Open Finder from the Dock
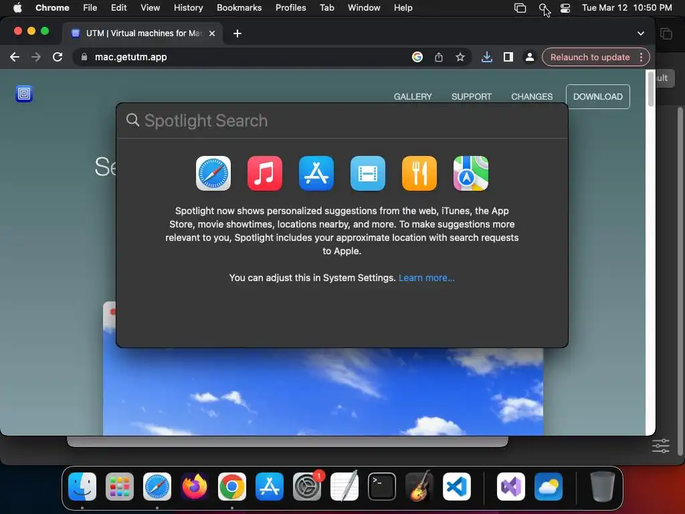 click(82, 487)
